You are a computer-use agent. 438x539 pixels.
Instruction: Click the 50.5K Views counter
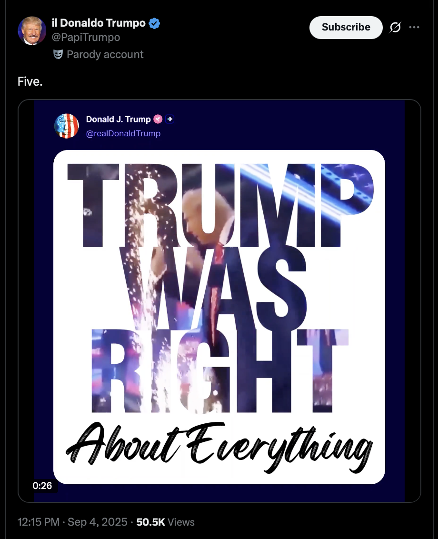pyautogui.click(x=165, y=522)
